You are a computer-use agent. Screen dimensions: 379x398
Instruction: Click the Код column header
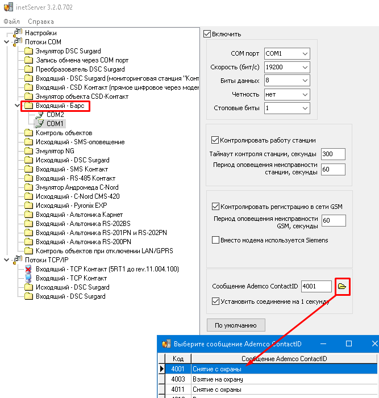click(178, 359)
